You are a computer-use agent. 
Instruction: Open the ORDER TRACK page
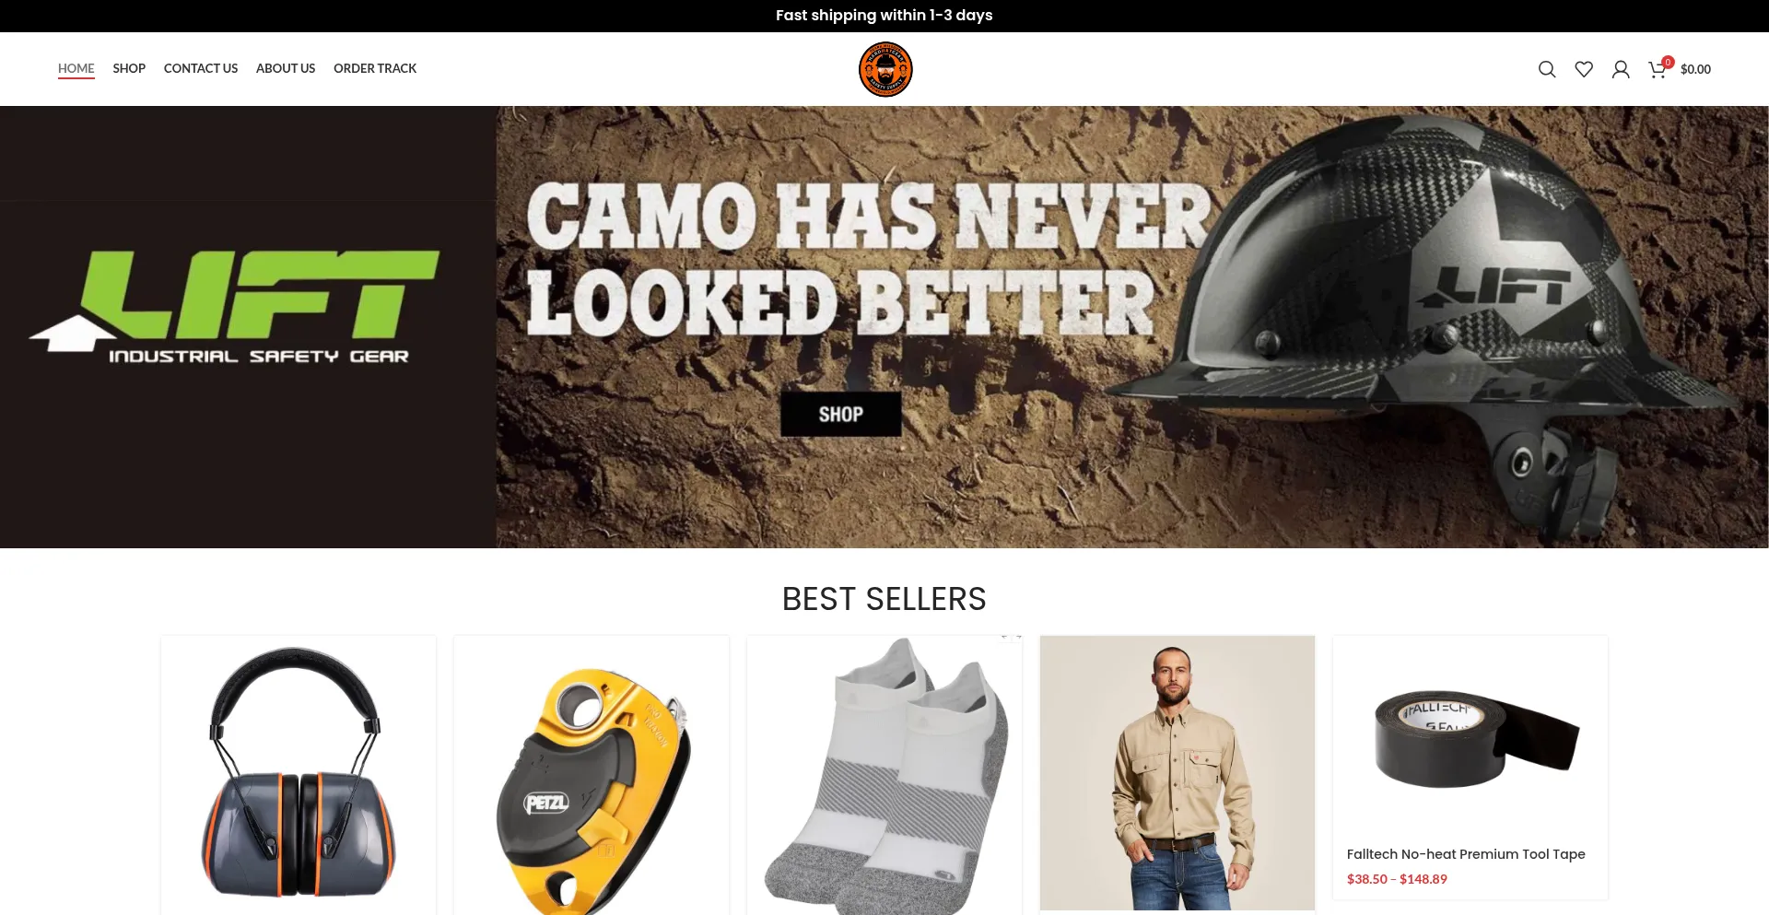pyautogui.click(x=375, y=68)
